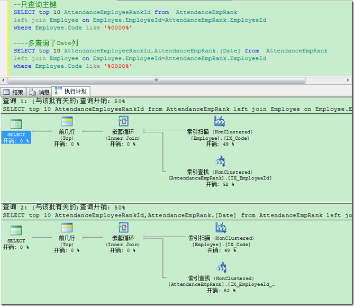Switch to the 消息 tab

[x=39, y=92]
